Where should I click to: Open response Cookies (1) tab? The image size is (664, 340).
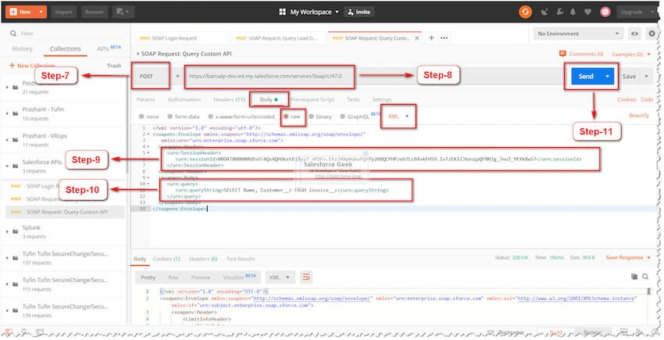click(166, 259)
